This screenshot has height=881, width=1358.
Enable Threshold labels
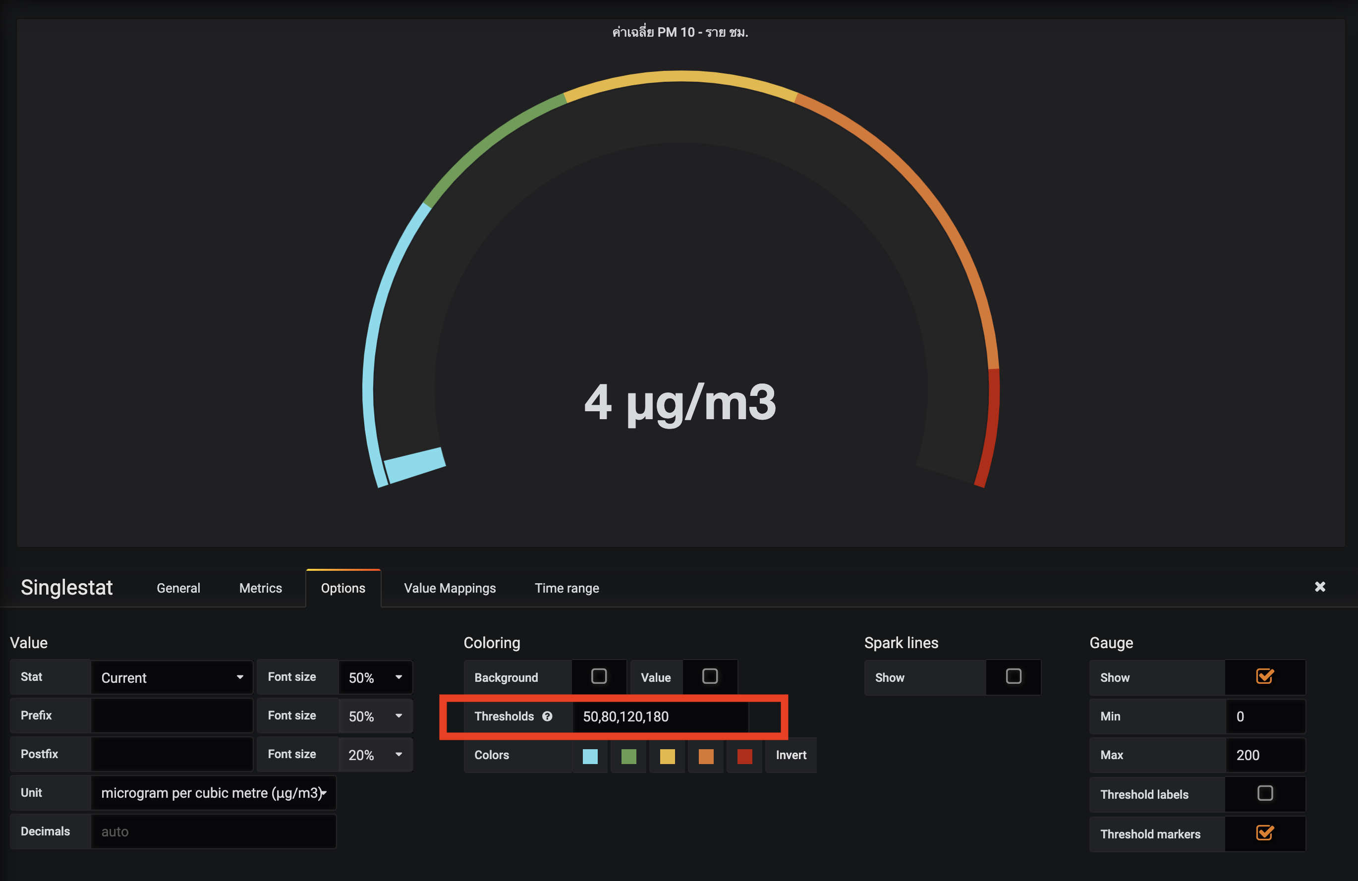[1264, 794]
